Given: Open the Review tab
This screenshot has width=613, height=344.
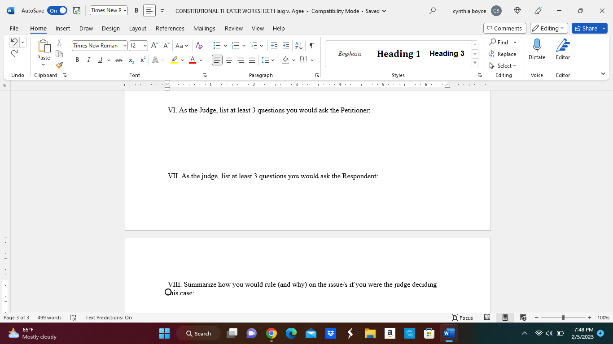Looking at the screenshot, I should [234, 28].
